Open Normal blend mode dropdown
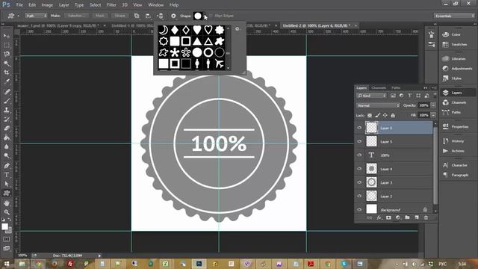The height and width of the screenshot is (269, 478). (378, 105)
